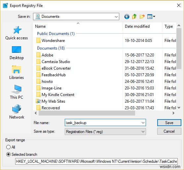Open the view options dropdown arrow
Image resolution: width=184 pixels, height=170 pixels.
coord(154,17)
